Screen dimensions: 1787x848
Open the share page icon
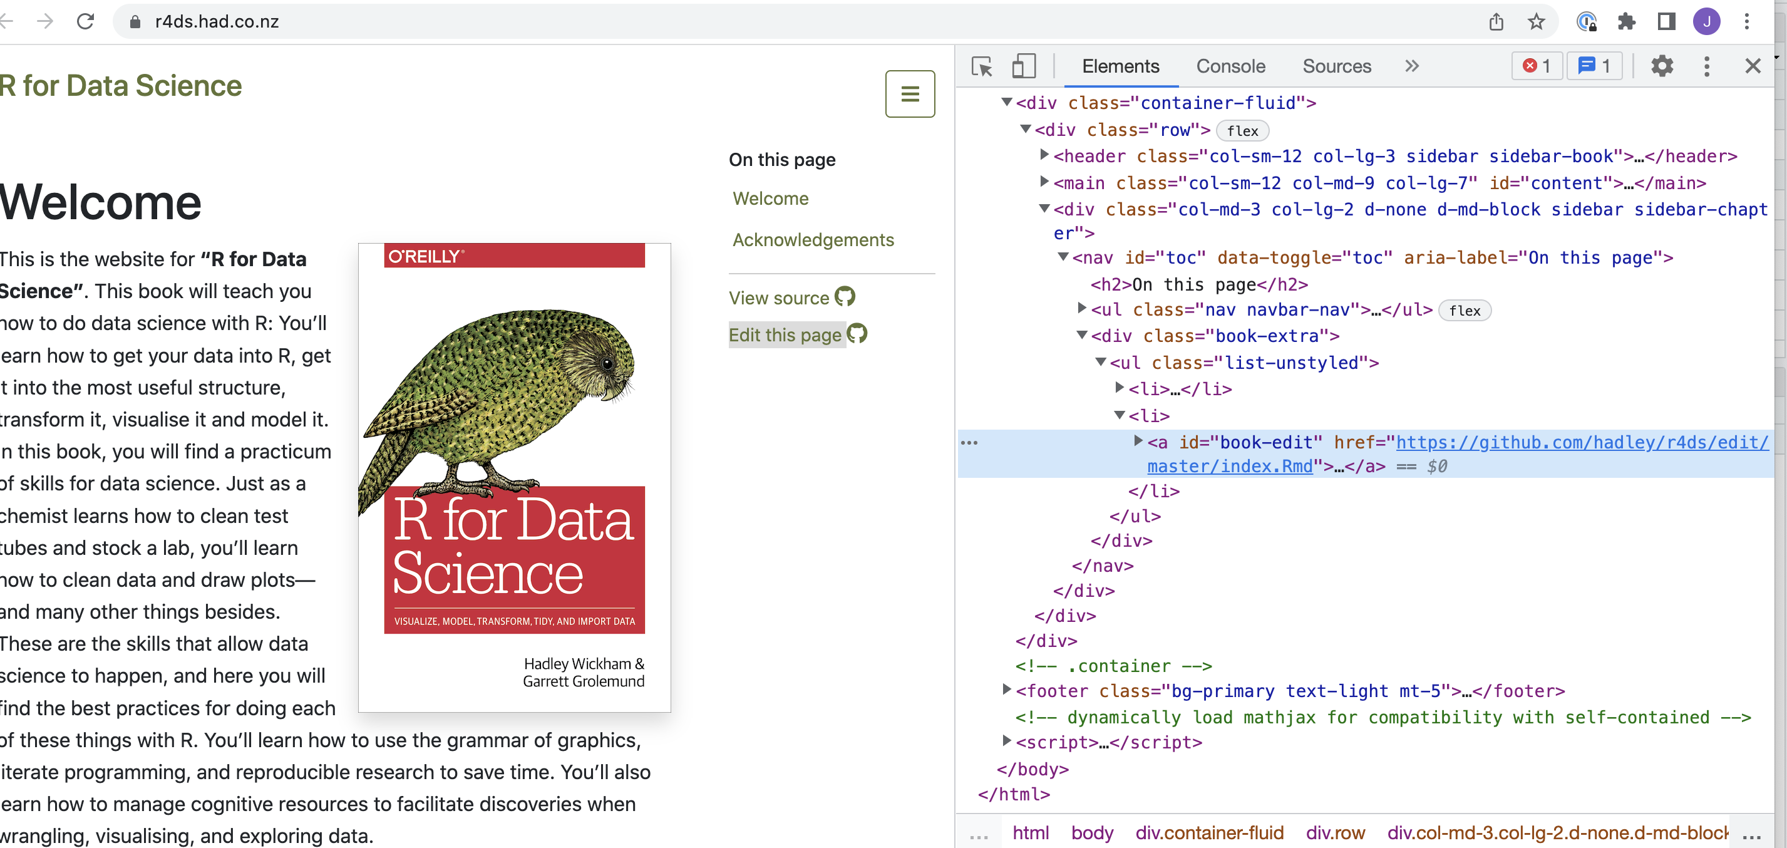(1496, 22)
